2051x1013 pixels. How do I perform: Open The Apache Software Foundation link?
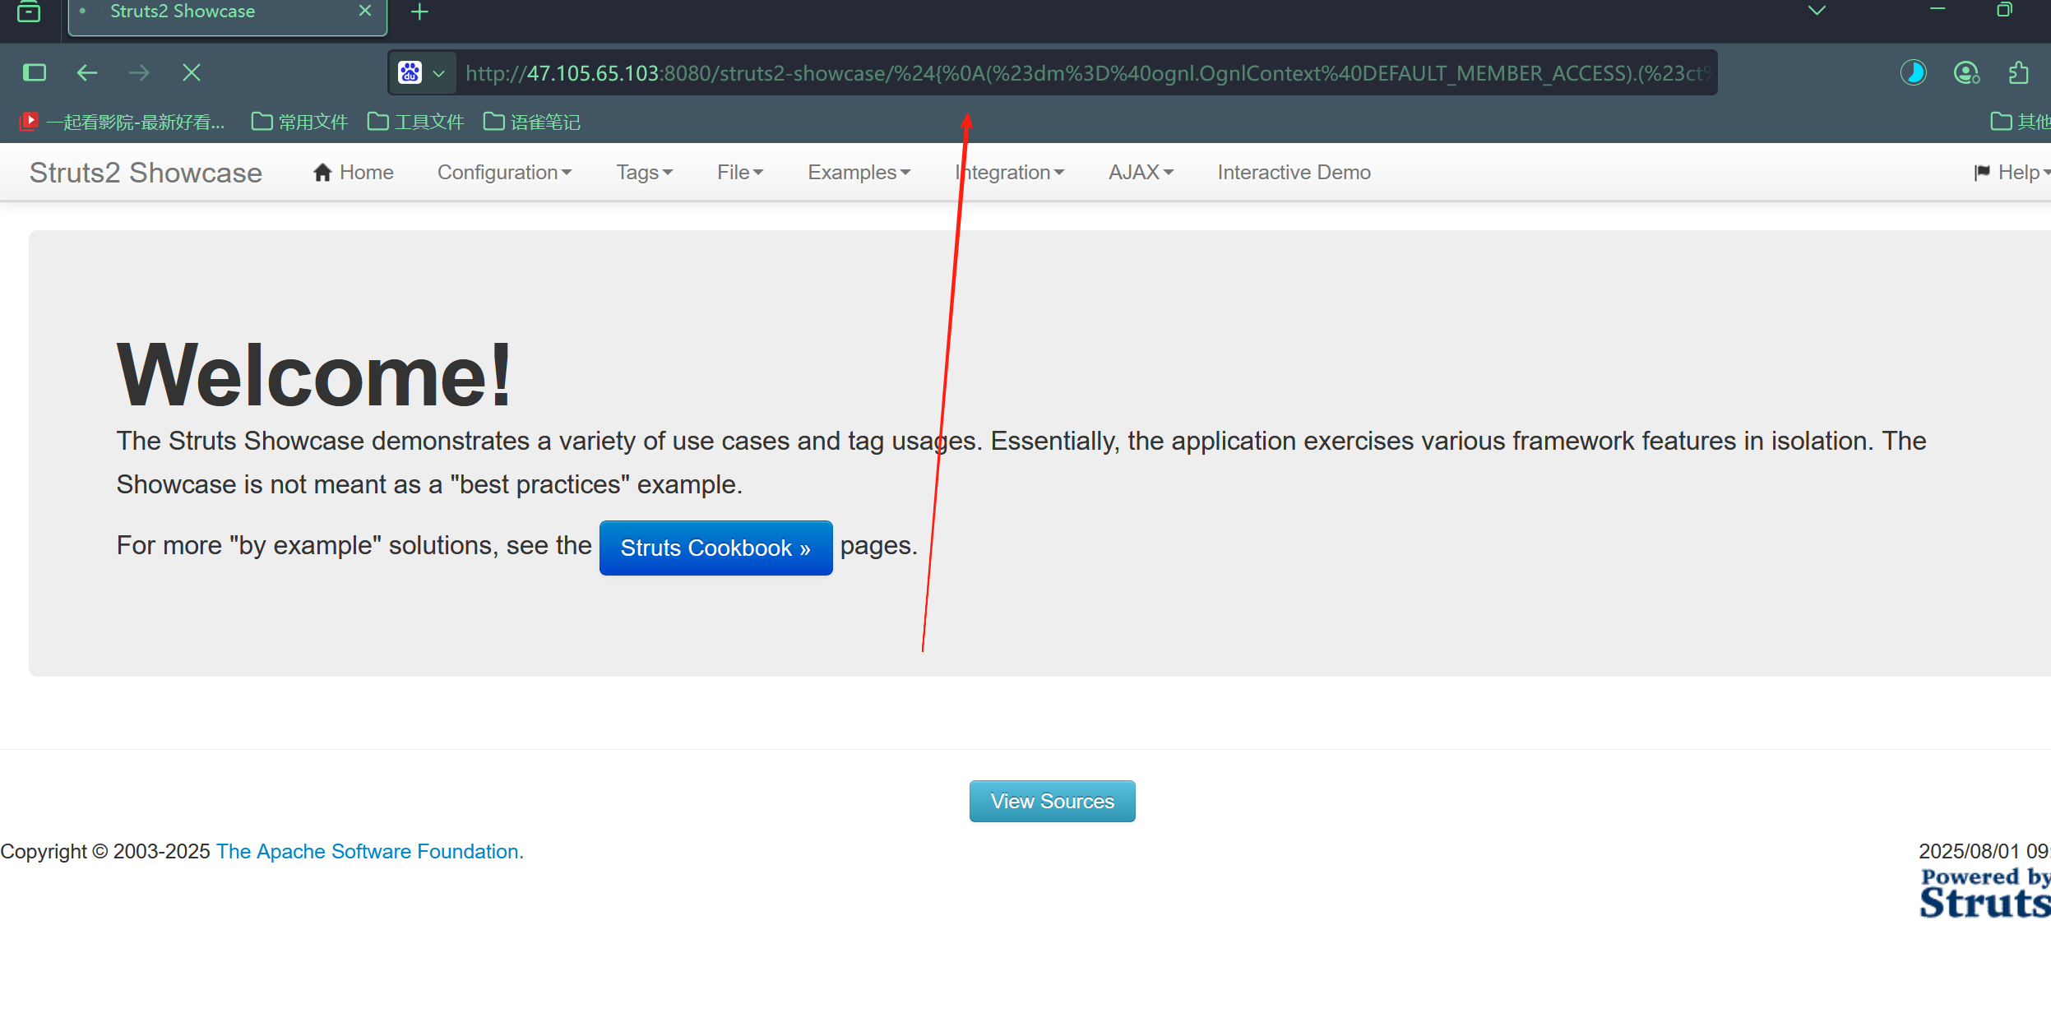coord(370,851)
